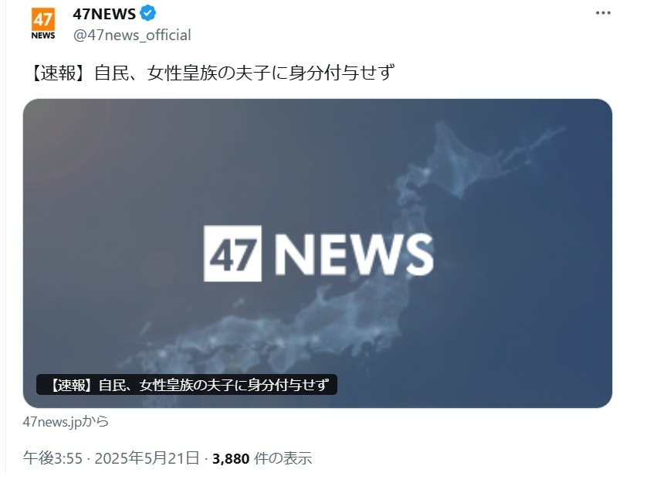Open the 47NEWS profile avatar

[43, 24]
